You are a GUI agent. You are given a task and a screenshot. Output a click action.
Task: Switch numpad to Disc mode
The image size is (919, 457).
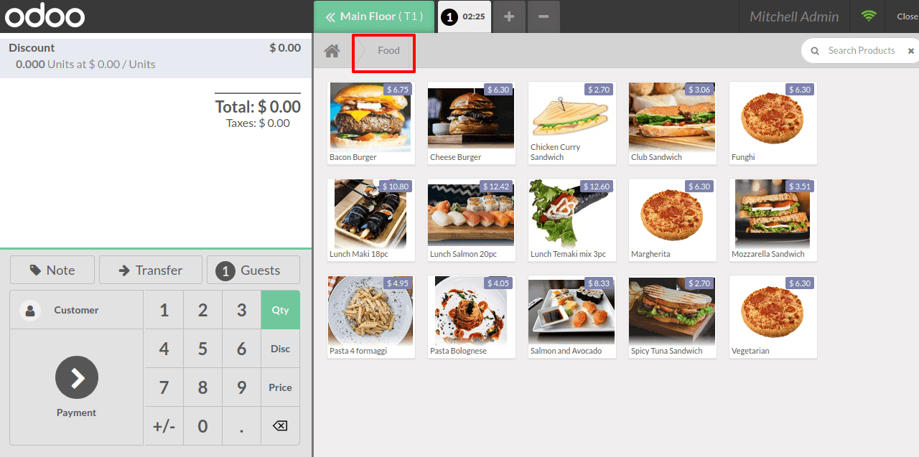tap(280, 349)
